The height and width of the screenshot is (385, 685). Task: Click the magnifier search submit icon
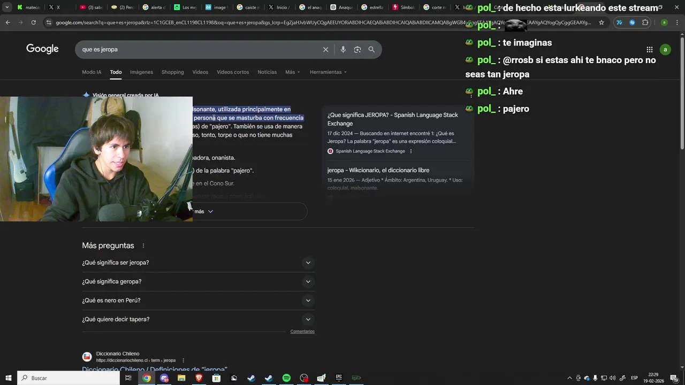point(371,49)
